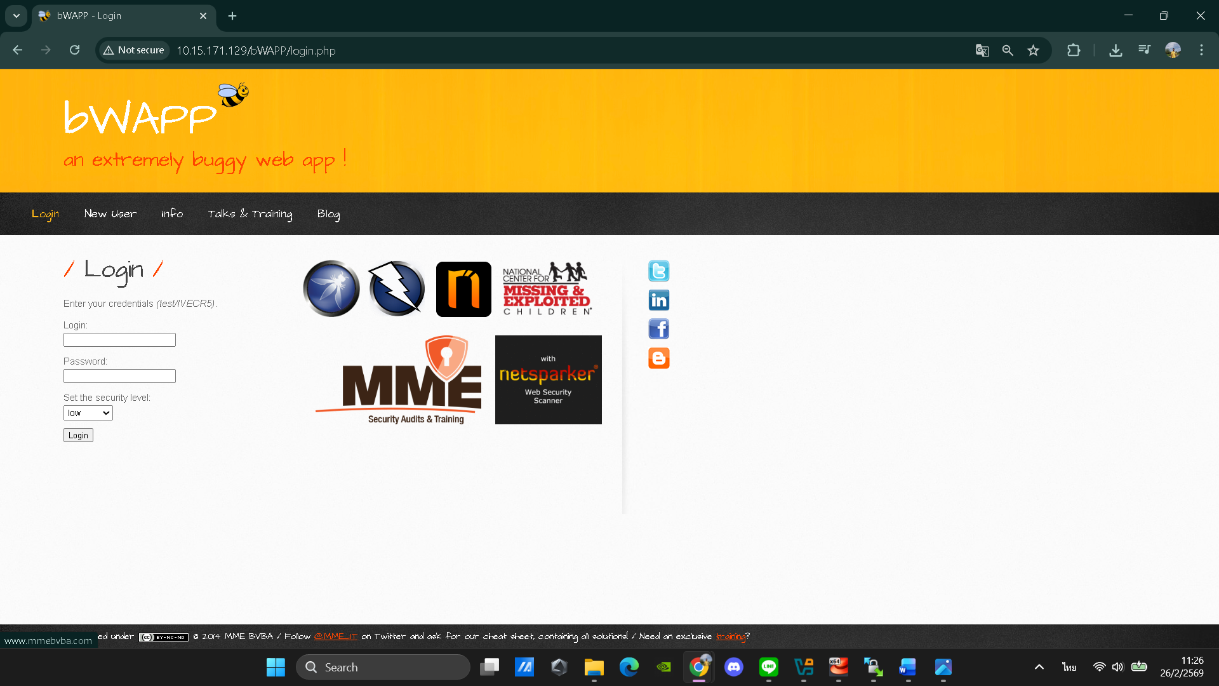Screen dimensions: 1219x686
Task: Open the Talks & Training menu
Action: click(x=250, y=214)
